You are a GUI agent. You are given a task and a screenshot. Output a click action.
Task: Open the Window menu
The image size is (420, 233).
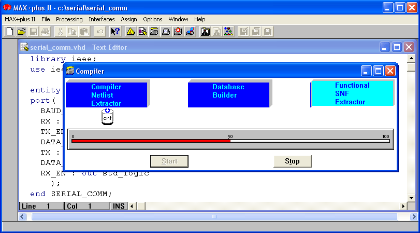178,19
